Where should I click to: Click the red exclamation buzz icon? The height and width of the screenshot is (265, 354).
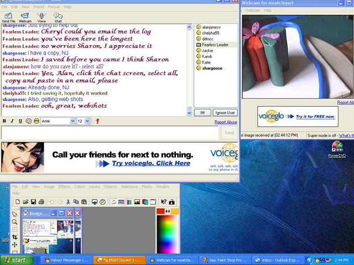coord(97,121)
